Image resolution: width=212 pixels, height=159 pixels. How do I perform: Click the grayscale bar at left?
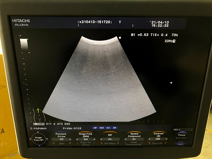pyautogui.click(x=24, y=45)
